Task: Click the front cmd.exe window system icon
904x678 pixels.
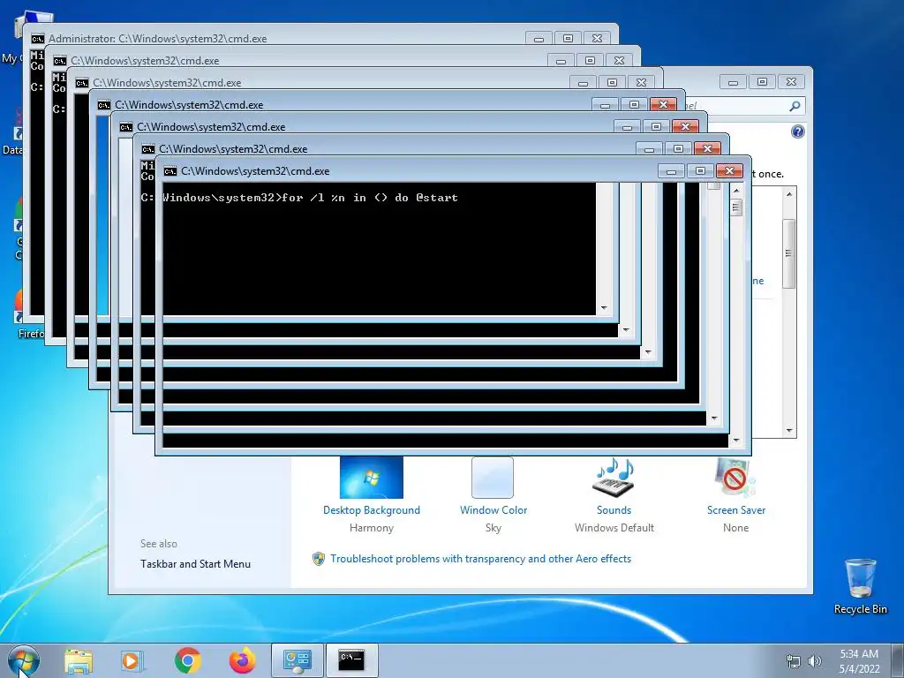Action: click(170, 171)
